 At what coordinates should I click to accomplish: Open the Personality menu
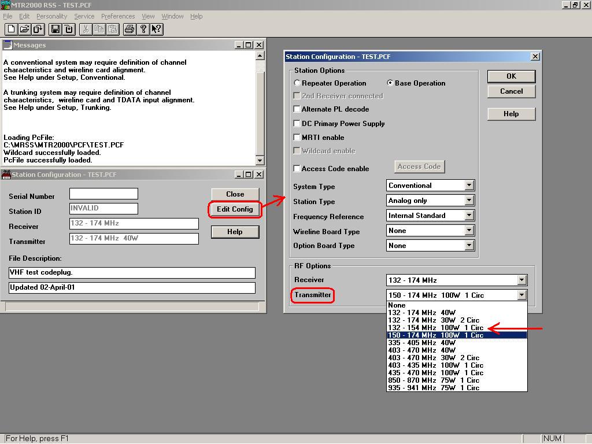pos(51,16)
